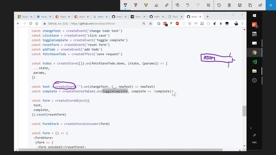Open the Chrome profile avatar
The height and width of the screenshot is (155, 276).
click(236, 24)
